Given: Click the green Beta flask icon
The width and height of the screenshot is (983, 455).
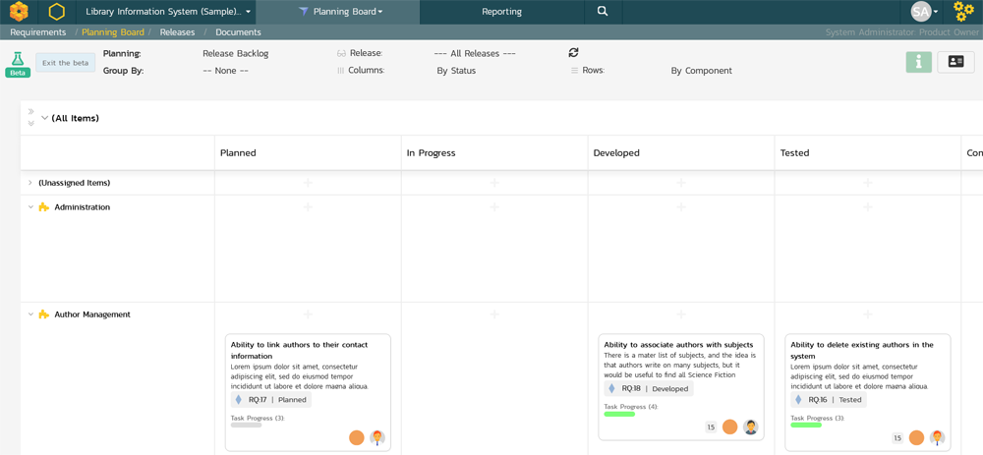Looking at the screenshot, I should pos(18,64).
